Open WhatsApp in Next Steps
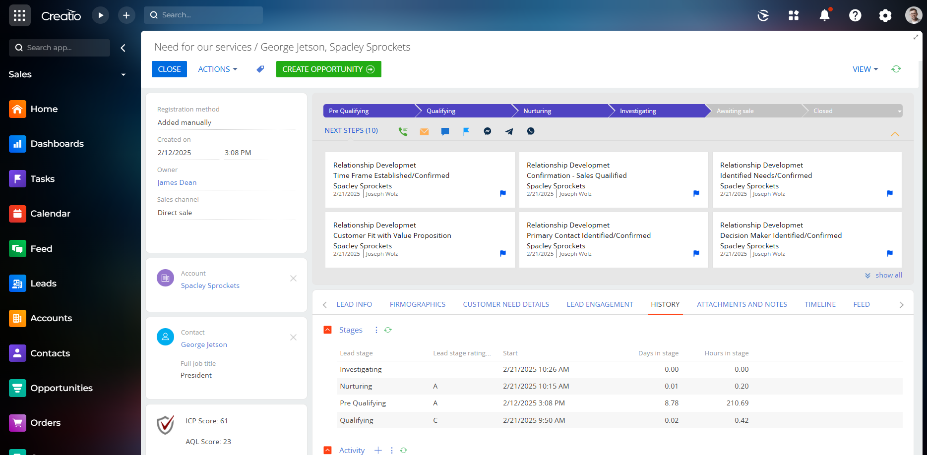The width and height of the screenshot is (927, 455). tap(531, 131)
